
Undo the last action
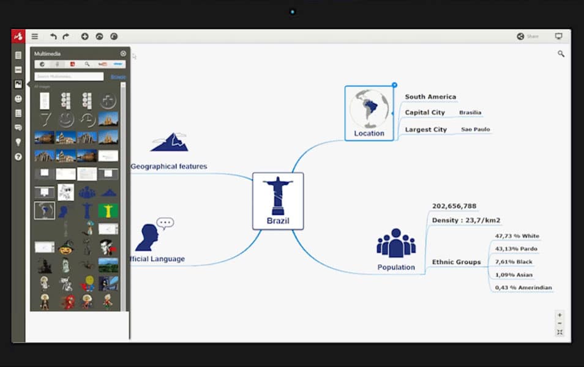point(54,36)
